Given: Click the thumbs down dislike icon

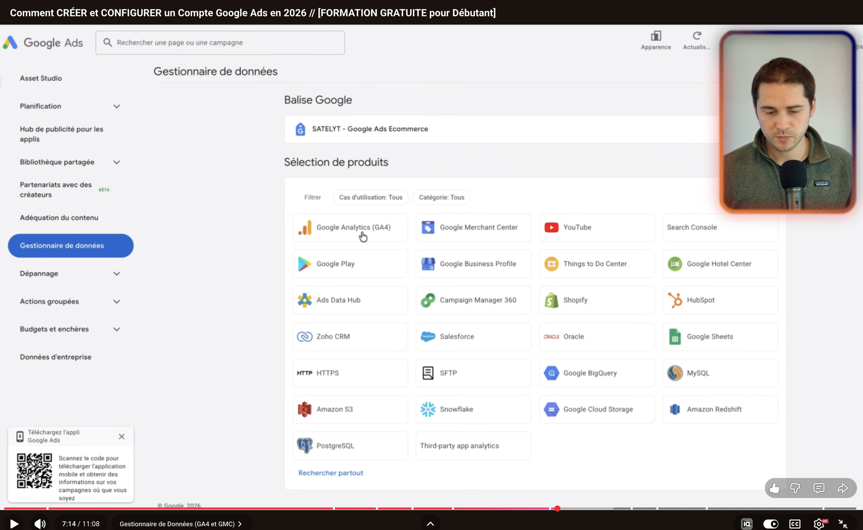Looking at the screenshot, I should tap(795, 488).
